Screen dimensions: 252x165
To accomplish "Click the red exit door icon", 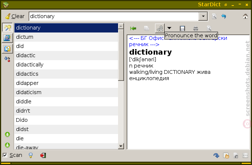I will 43,155.
